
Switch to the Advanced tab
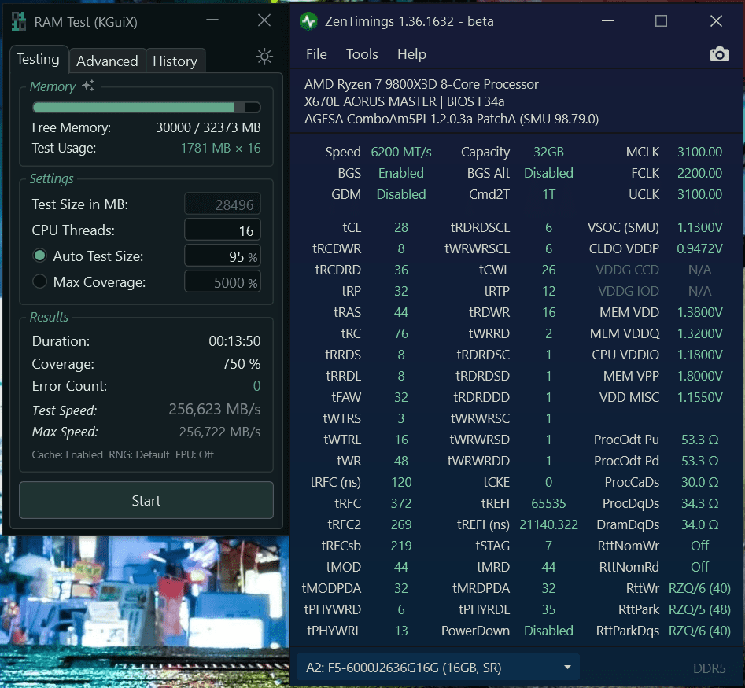point(107,61)
